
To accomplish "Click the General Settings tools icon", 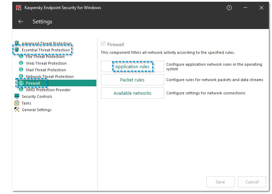I will 17,110.
